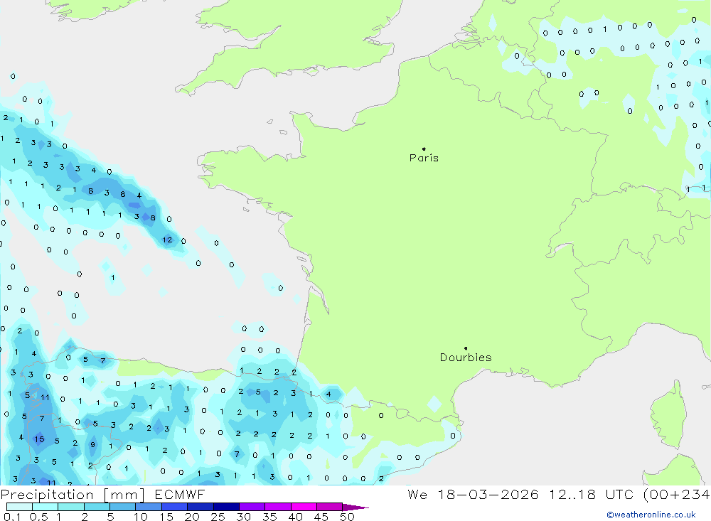The image size is (711, 521).
Task: Select the 30–35 mm purple legend swatch
Action: tap(252, 507)
